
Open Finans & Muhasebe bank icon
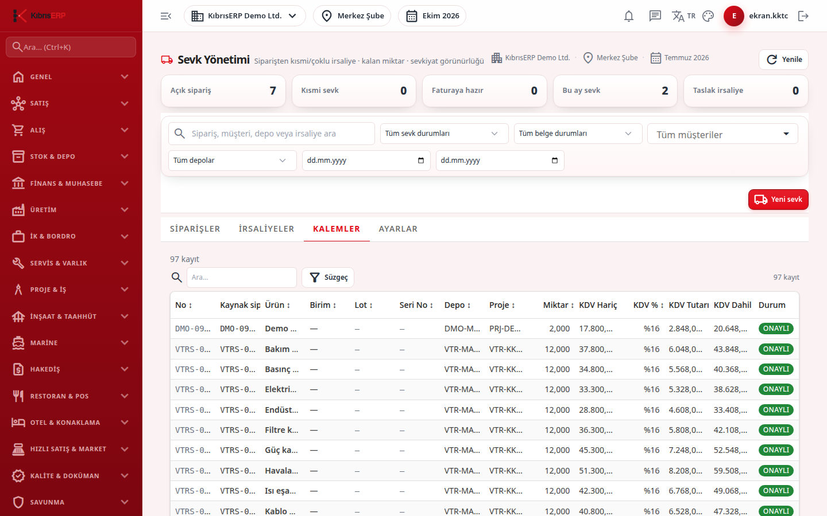[18, 183]
